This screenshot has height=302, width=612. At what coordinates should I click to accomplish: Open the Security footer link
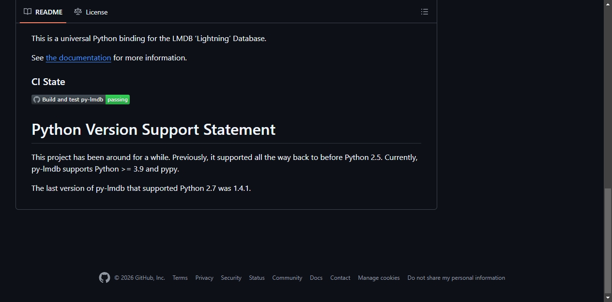[x=231, y=278]
